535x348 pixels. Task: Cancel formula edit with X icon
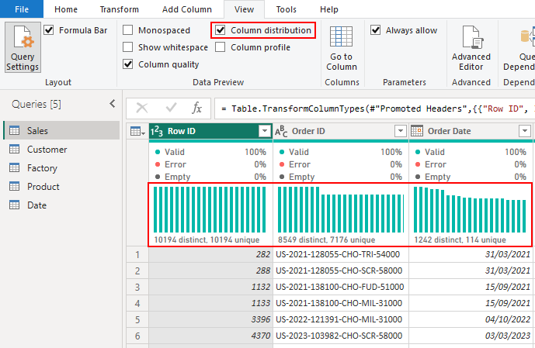(x=142, y=109)
